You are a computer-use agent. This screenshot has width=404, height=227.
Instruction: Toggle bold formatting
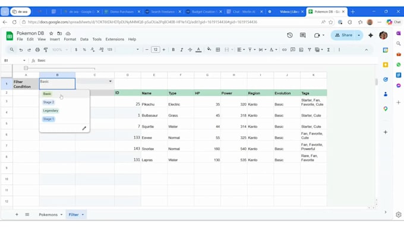point(173,50)
